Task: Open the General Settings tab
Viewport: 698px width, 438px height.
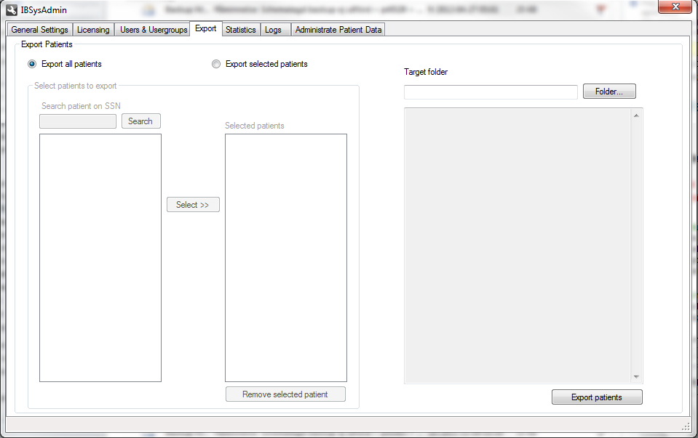Action: (x=39, y=30)
